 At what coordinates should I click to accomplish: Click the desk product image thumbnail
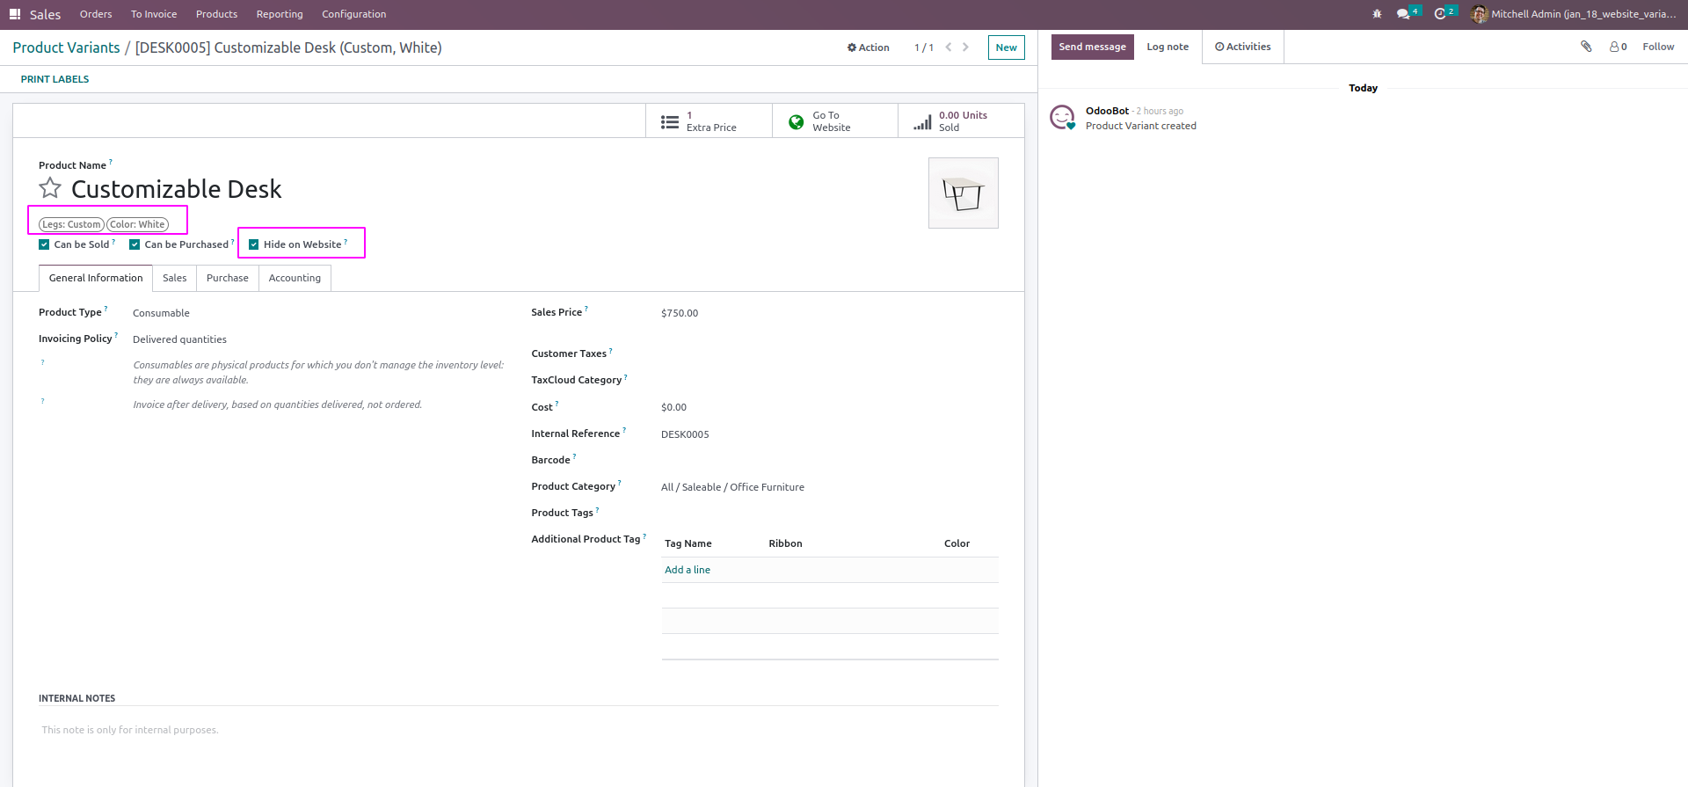(964, 193)
